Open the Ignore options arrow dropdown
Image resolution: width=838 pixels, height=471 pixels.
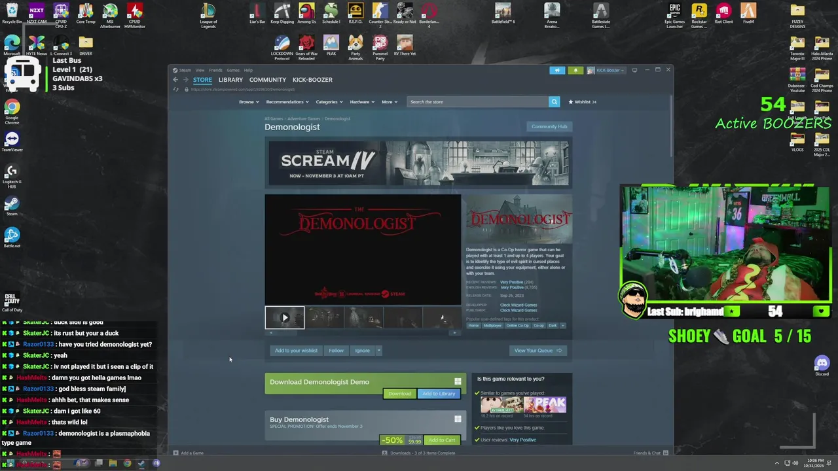378,351
